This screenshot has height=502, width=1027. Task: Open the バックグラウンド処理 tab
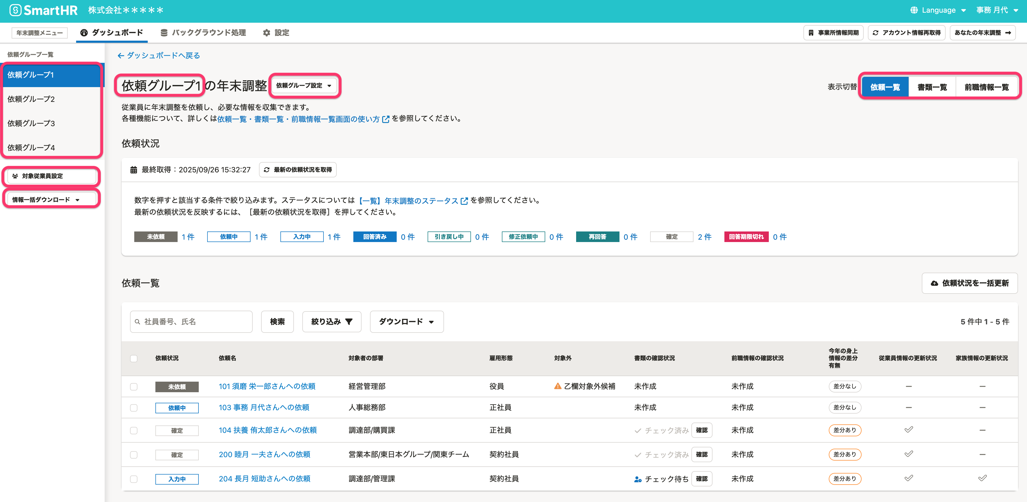click(203, 33)
